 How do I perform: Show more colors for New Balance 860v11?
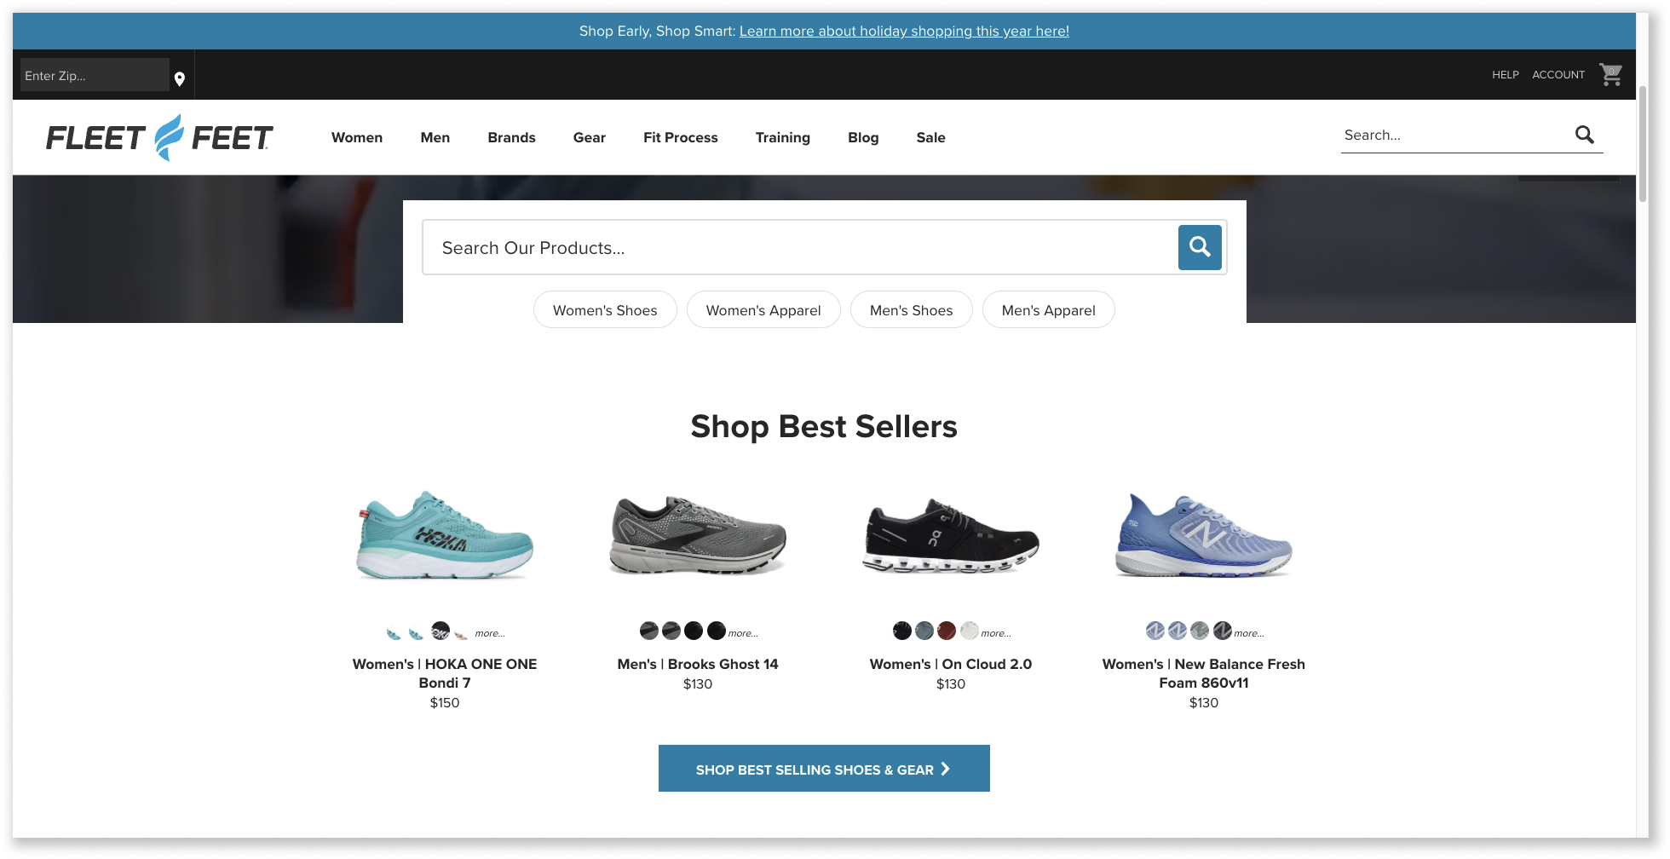1249,633
